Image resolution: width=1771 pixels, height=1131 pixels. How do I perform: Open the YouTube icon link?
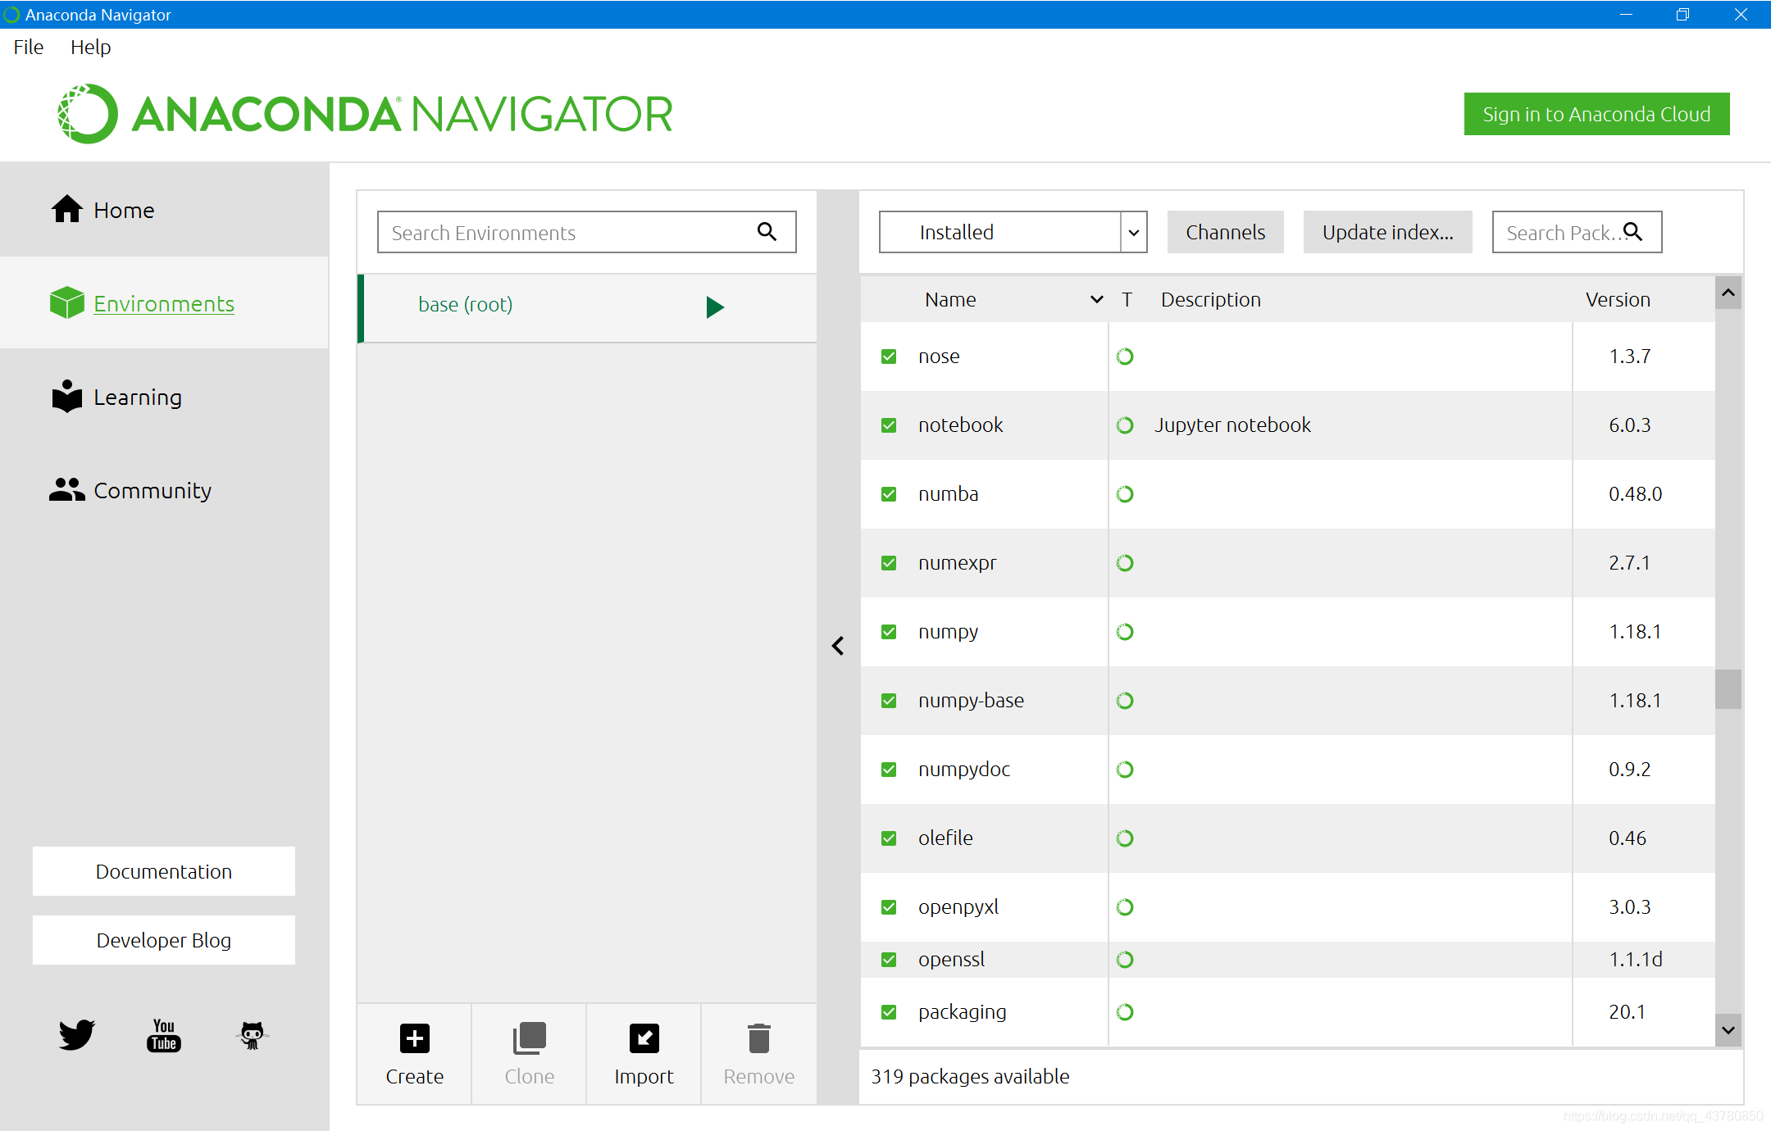[x=164, y=1035]
